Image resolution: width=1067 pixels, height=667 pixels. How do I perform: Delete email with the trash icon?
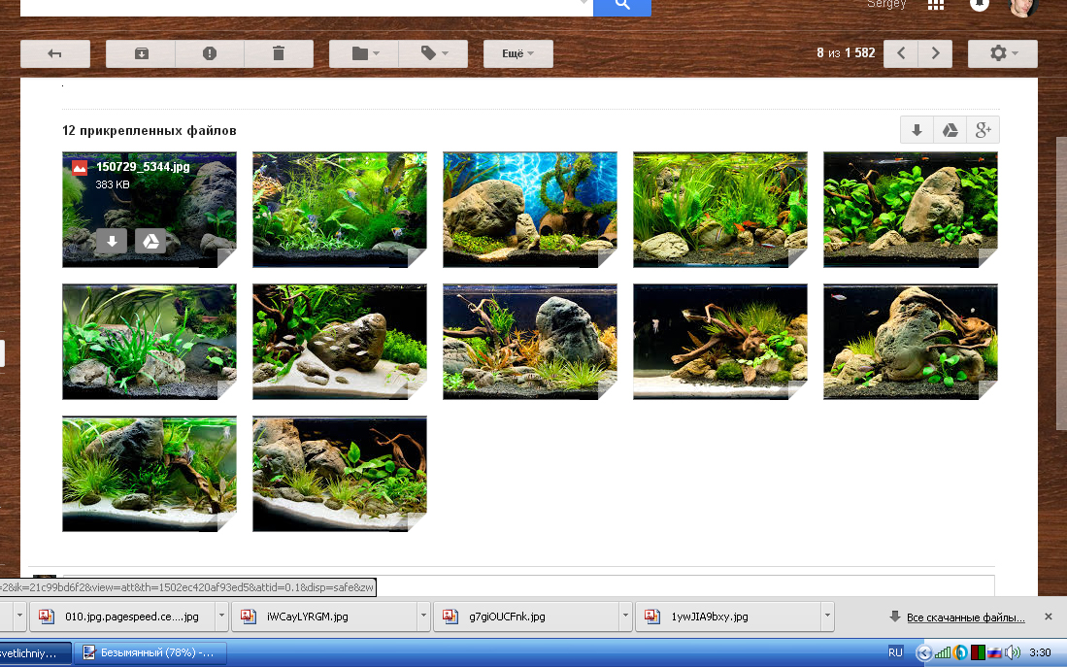point(279,53)
